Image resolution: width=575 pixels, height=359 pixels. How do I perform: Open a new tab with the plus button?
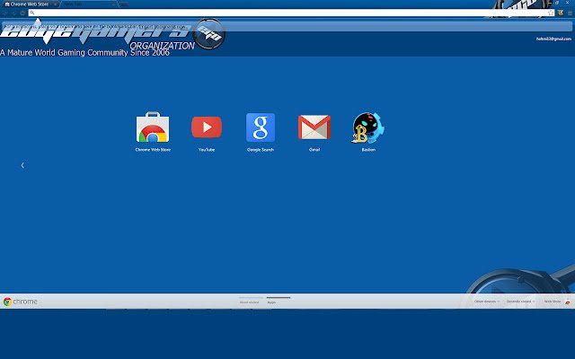[124, 4]
